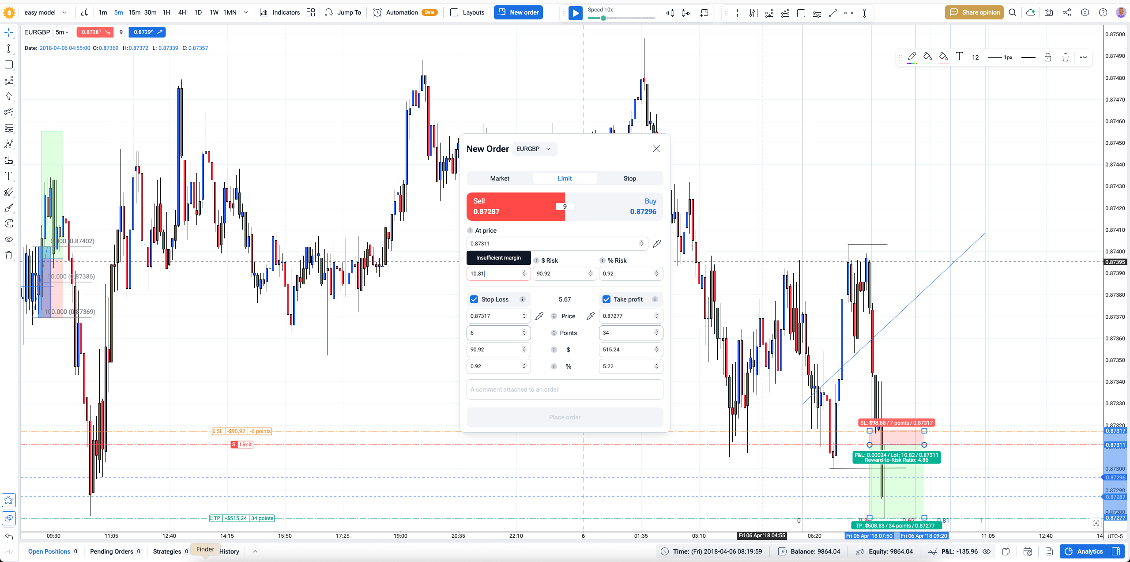Screen dimensions: 1130x562
Task: Click the order comment input field
Action: (x=565, y=389)
